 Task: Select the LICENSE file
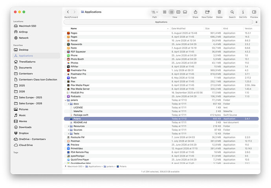[161, 108]
